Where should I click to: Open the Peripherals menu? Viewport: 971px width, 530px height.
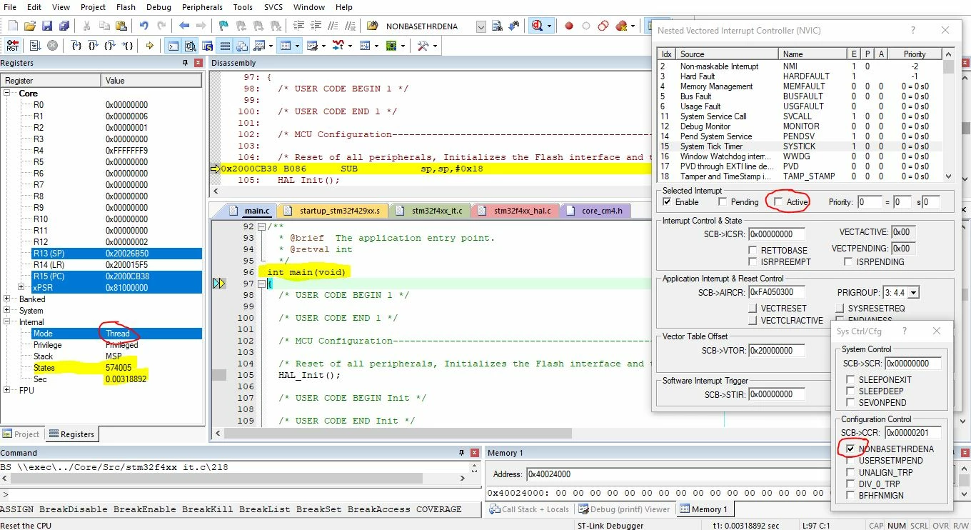click(202, 7)
